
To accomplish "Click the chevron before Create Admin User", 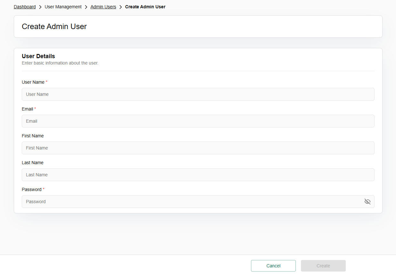I will tap(121, 7).
